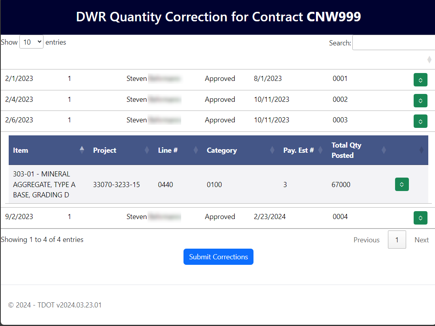Expand the 2/1/2023 row details
435x326 pixels.
pyautogui.click(x=420, y=80)
